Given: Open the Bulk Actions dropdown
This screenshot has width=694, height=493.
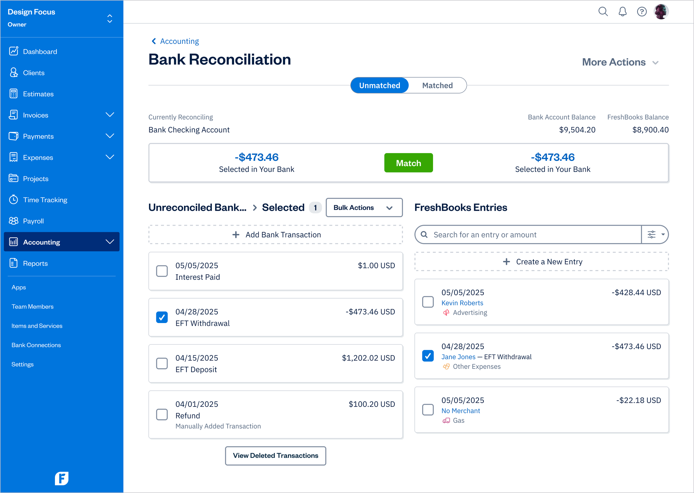Looking at the screenshot, I should pos(364,207).
